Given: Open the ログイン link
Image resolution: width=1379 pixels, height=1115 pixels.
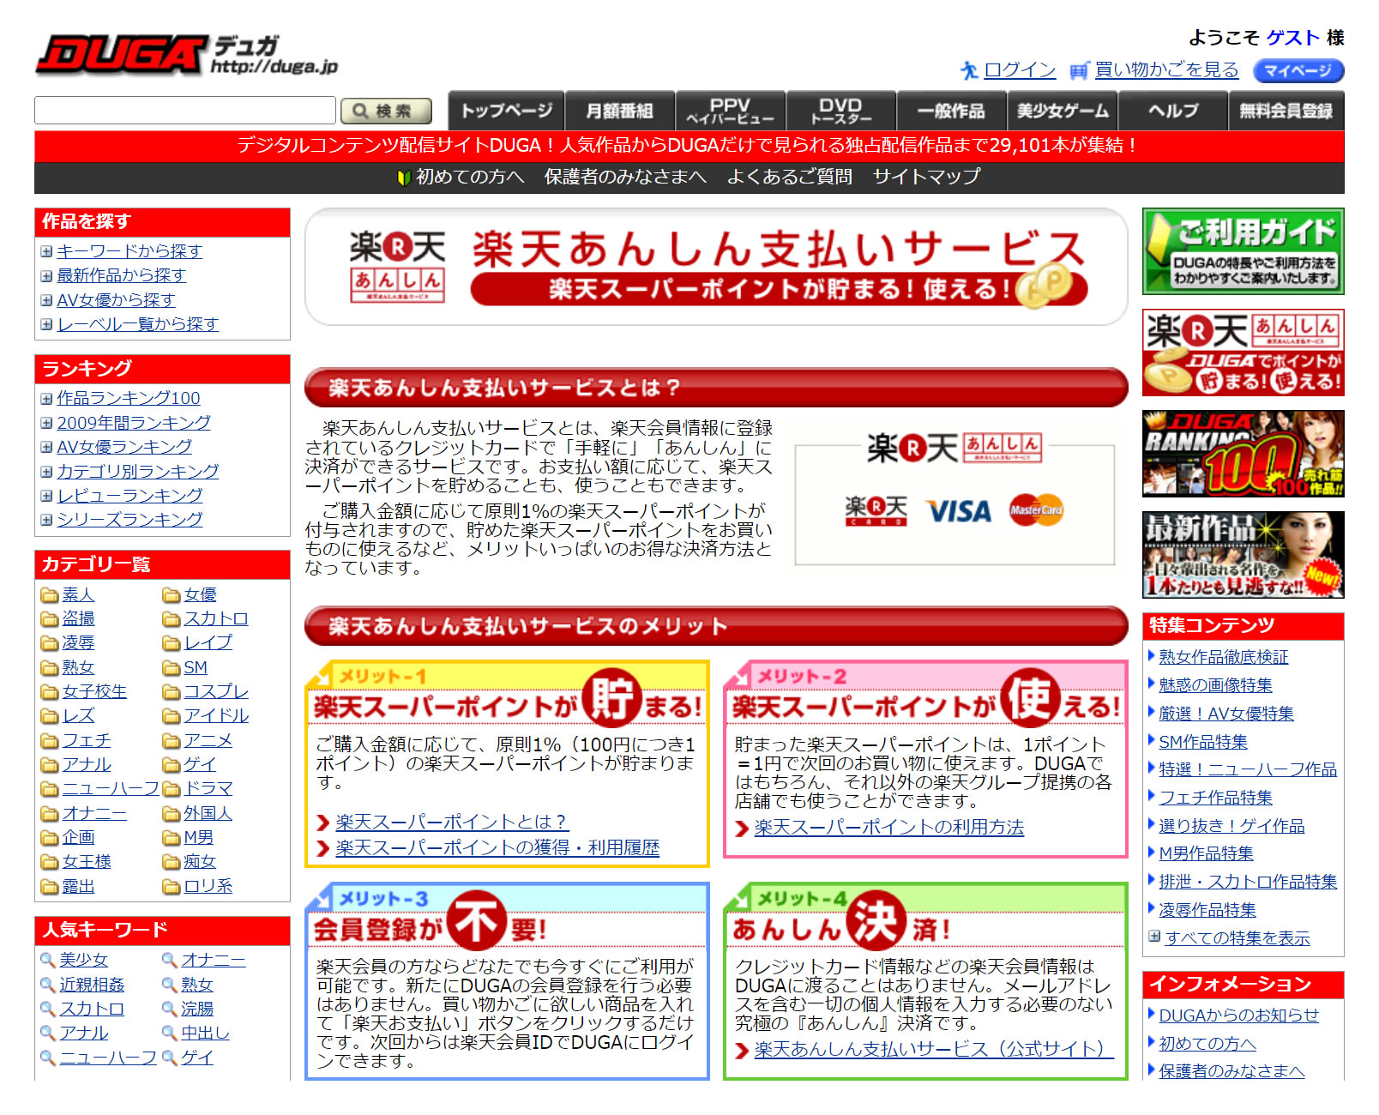Looking at the screenshot, I should pos(1020,70).
